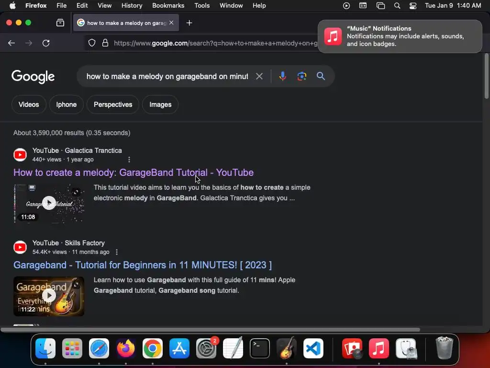This screenshot has height=368, width=490.
Task: Go back with the browser back arrow
Action: point(11,43)
